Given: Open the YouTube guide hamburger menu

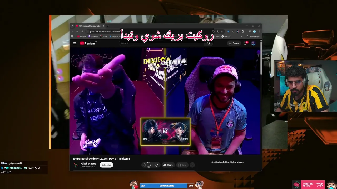Looking at the screenshot, I should click(75, 43).
